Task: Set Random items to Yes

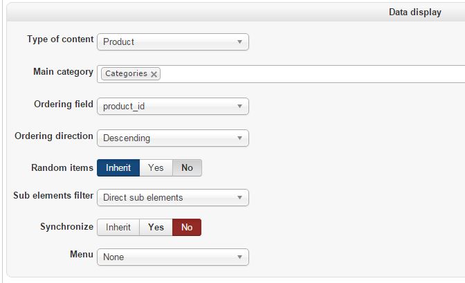Action: pos(156,167)
